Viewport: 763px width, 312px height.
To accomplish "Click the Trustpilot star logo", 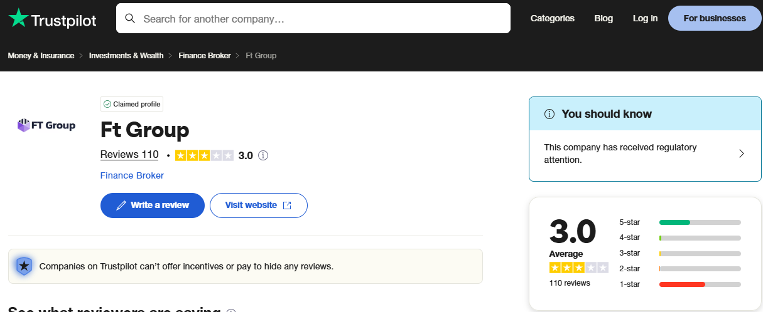I will (x=18, y=18).
